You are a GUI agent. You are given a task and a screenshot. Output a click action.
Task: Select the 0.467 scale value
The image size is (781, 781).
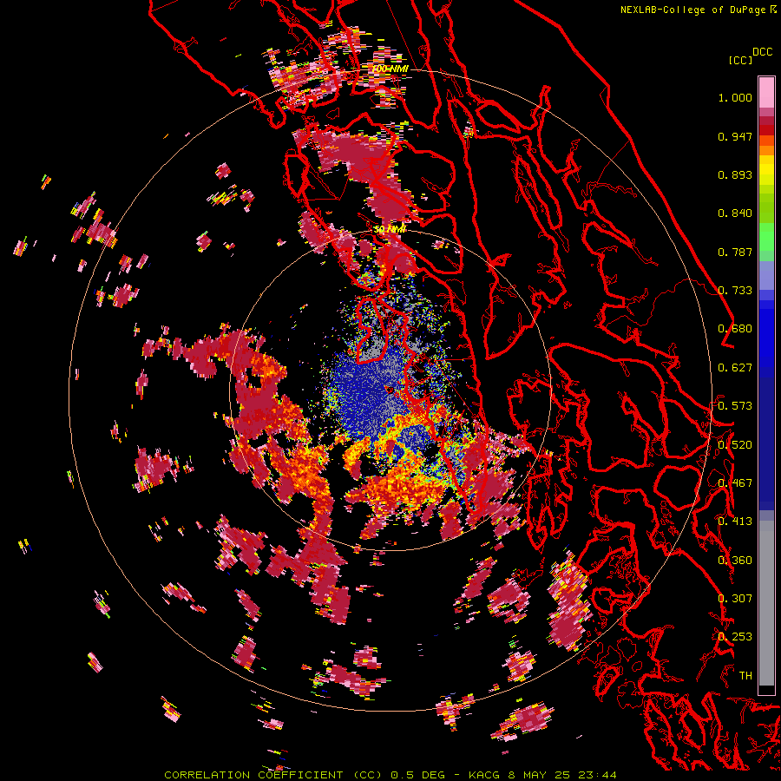click(735, 483)
